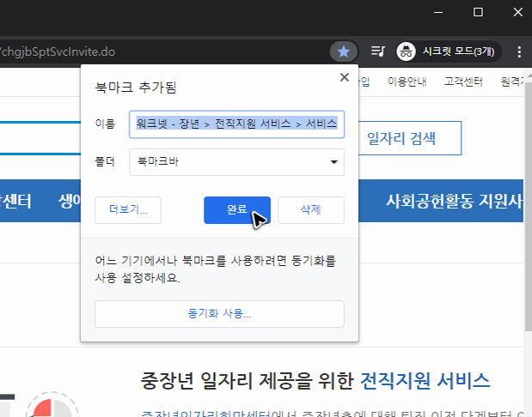This screenshot has width=532, height=417.
Task: Close the browser window
Action: click(517, 13)
